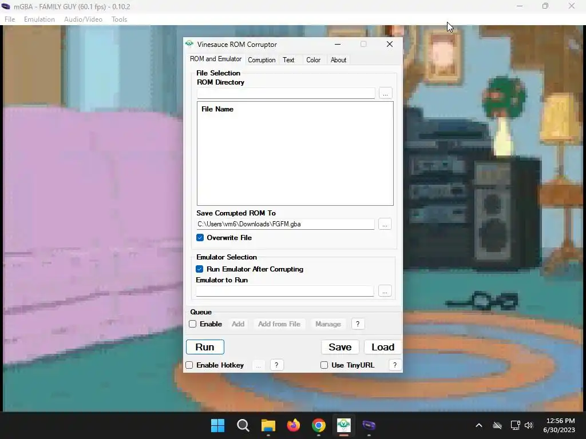Enable the Queue checkbox
The width and height of the screenshot is (586, 439).
(x=193, y=324)
